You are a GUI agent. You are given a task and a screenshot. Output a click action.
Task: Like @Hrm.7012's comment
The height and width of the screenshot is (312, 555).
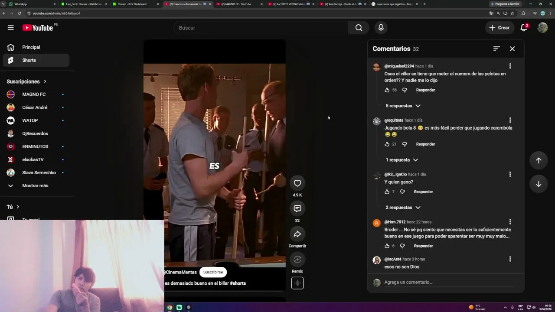click(x=387, y=246)
